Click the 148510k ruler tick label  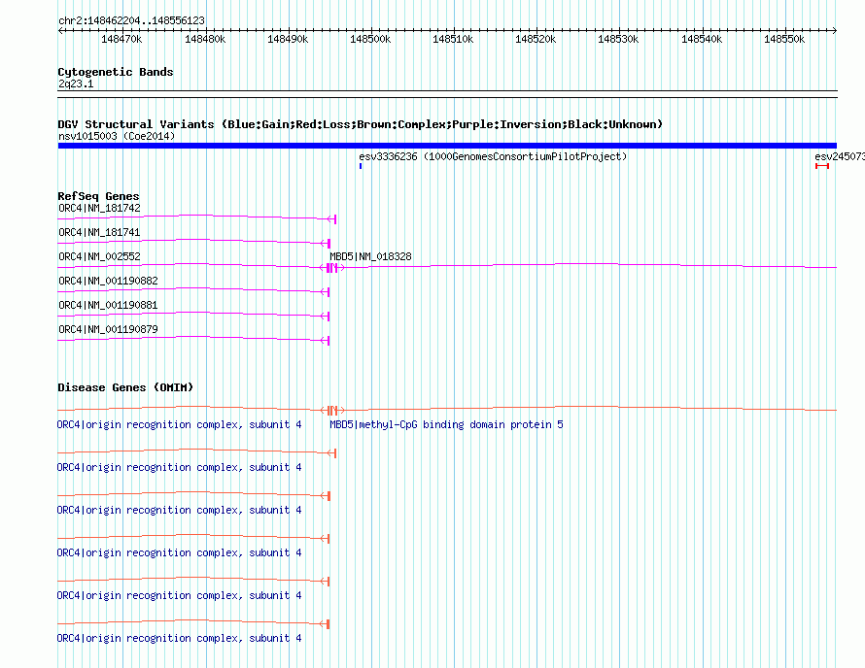click(453, 39)
